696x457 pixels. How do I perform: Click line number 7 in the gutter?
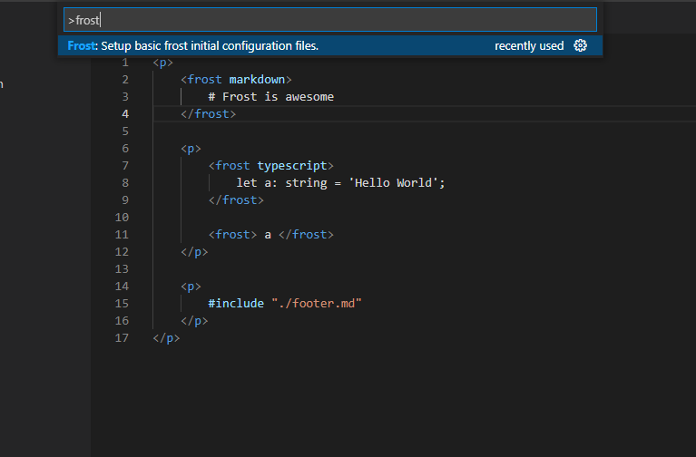pyautogui.click(x=125, y=166)
